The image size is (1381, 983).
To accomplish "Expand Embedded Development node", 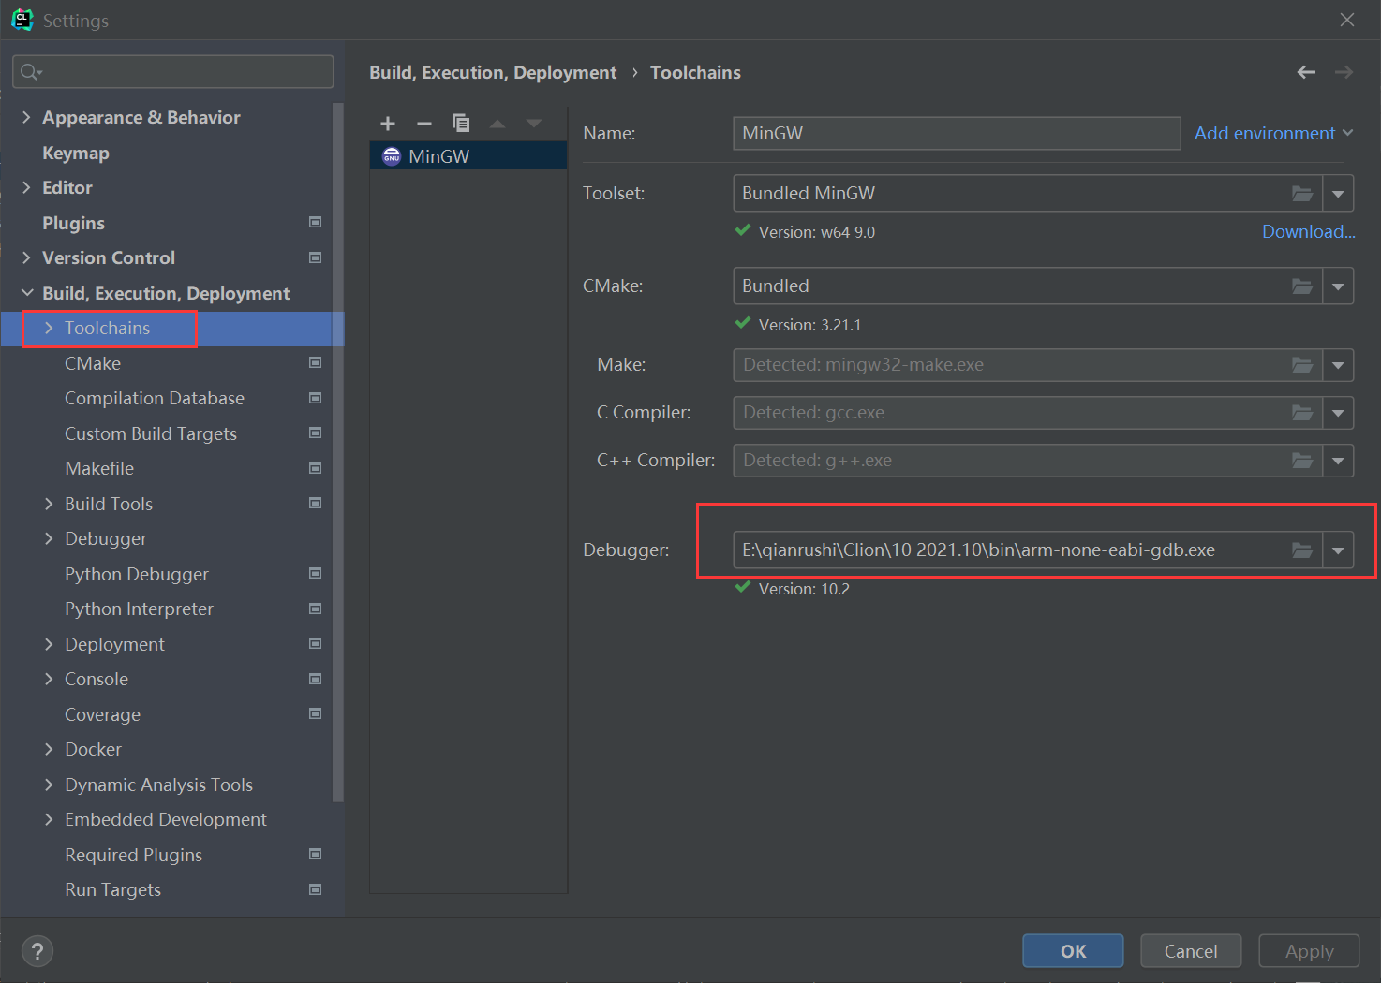I will [x=49, y=819].
